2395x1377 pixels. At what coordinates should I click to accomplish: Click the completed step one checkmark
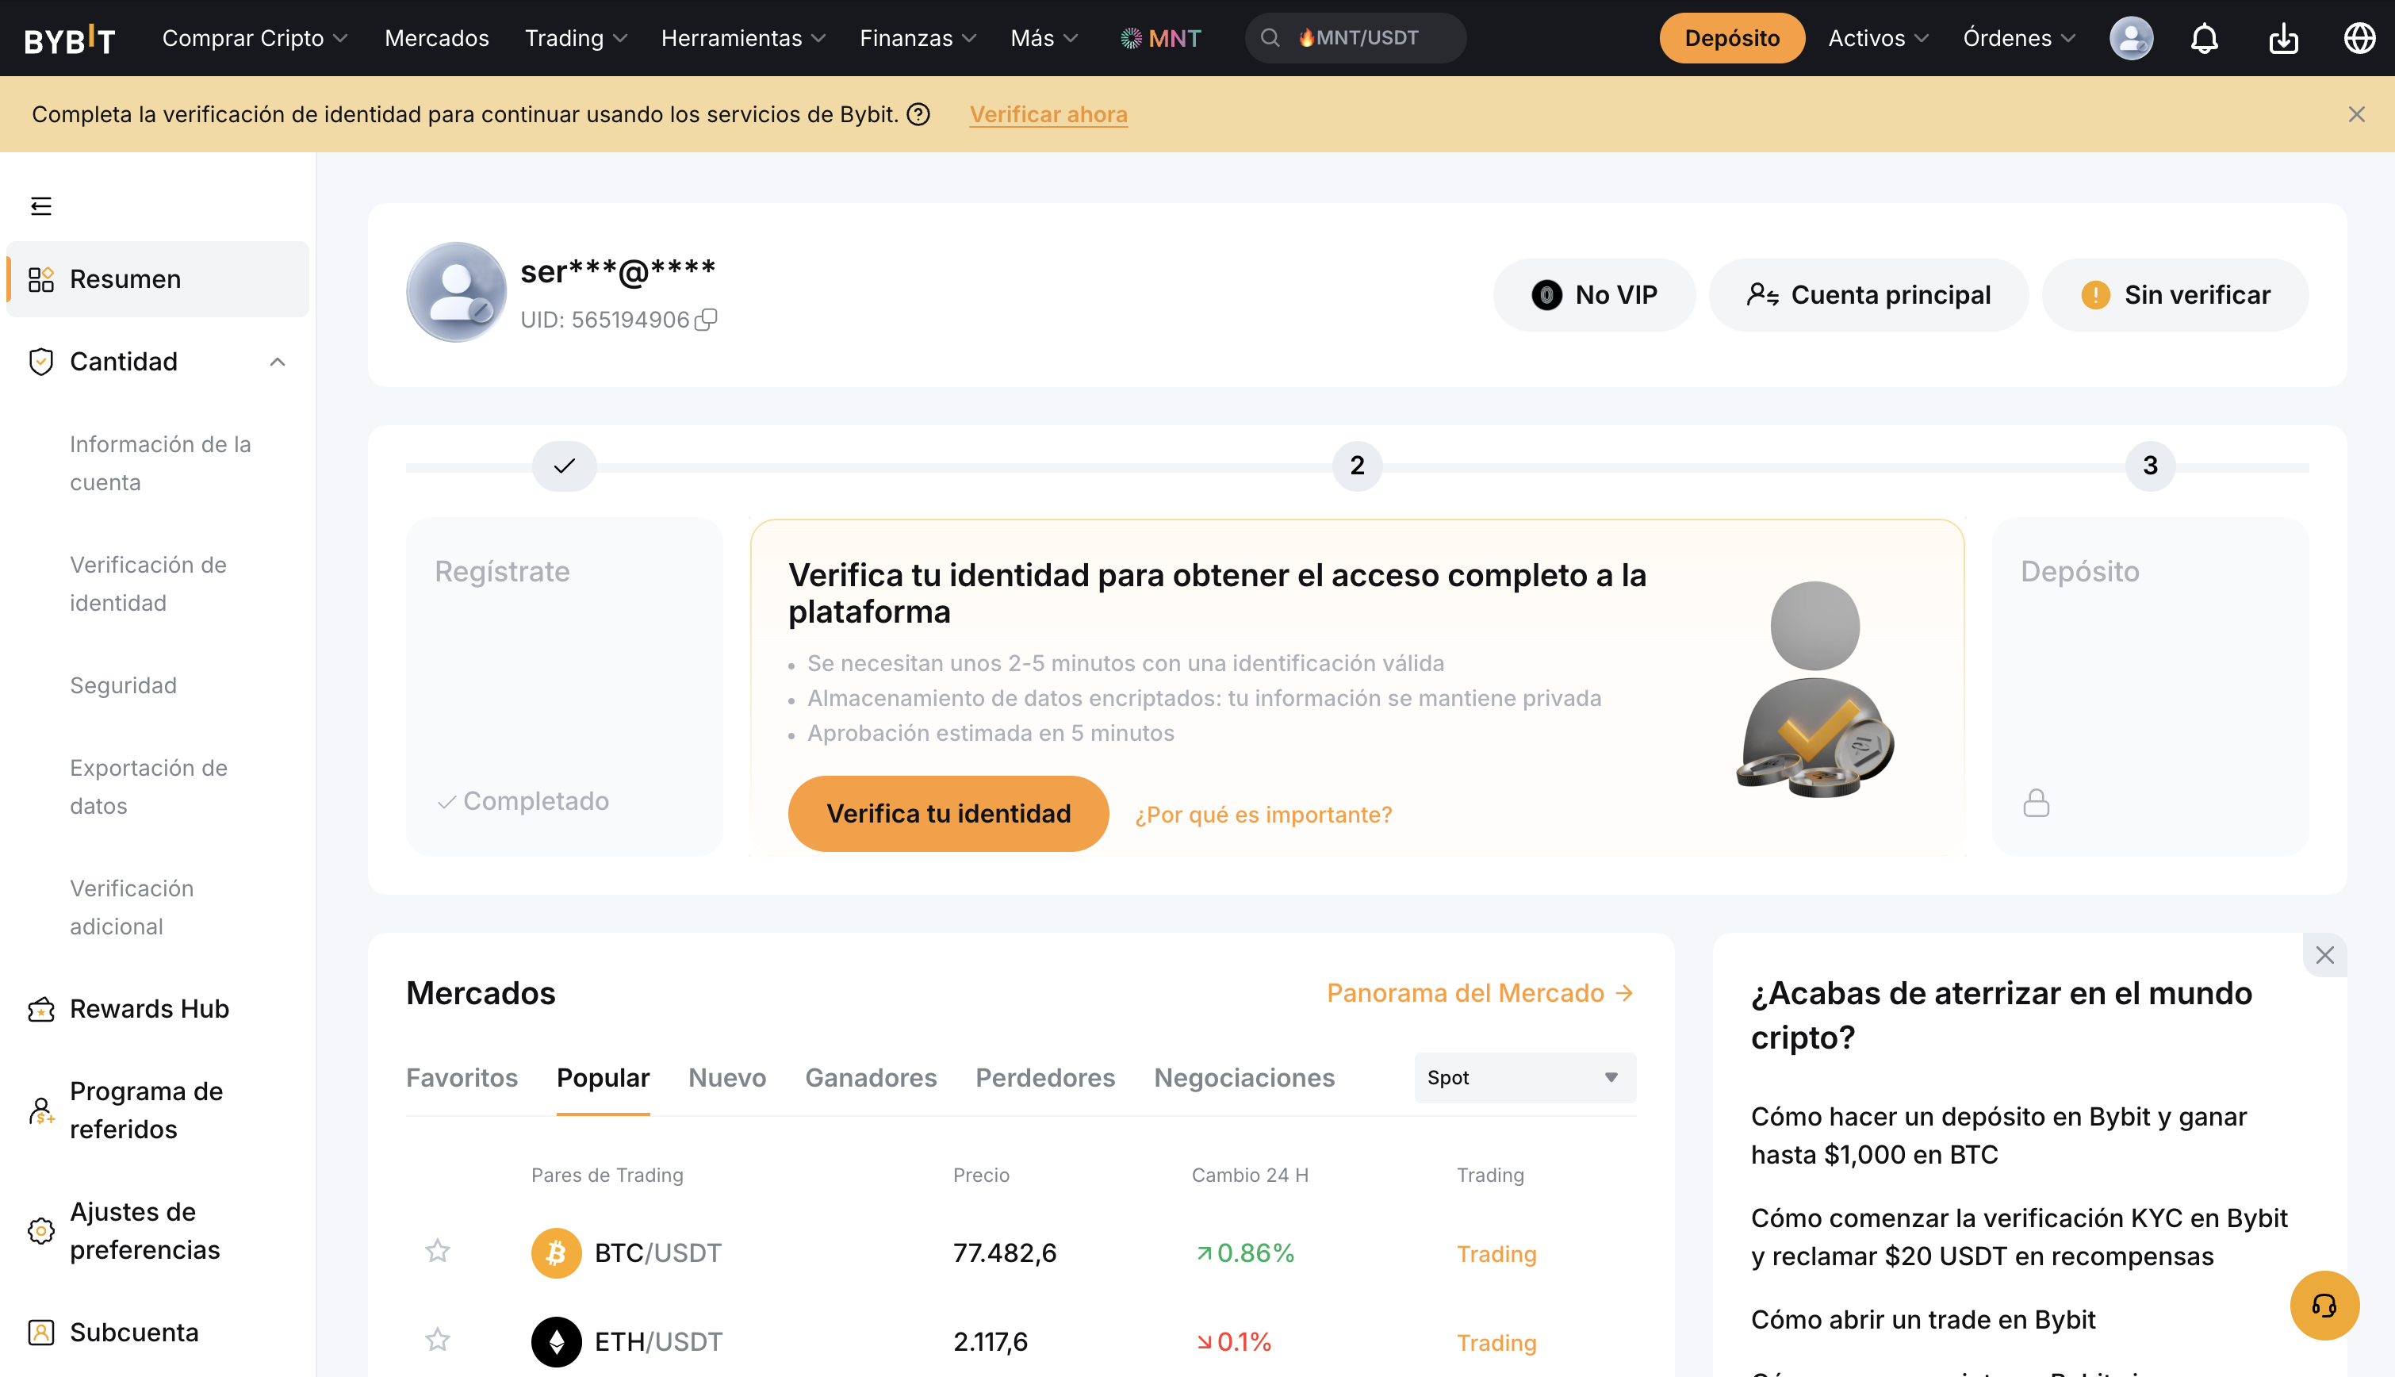pos(565,466)
